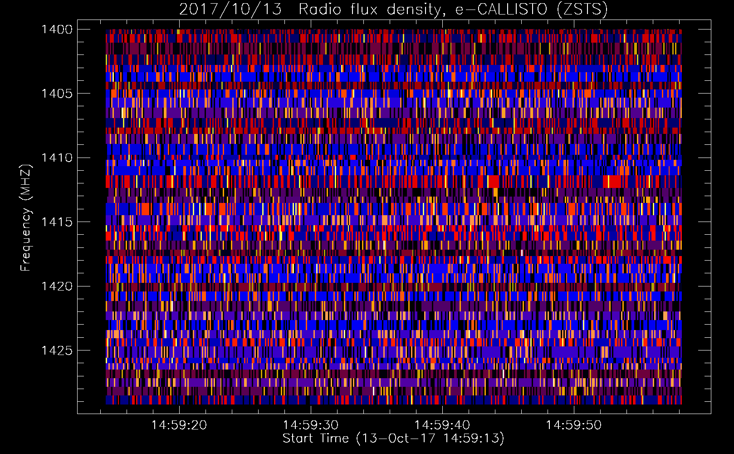Select the 1420 frequency axis label

click(57, 286)
